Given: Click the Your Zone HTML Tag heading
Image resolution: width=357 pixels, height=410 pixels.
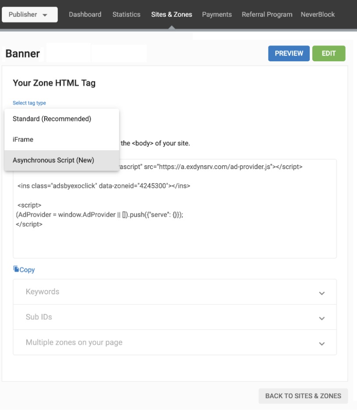Looking at the screenshot, I should pos(54,83).
